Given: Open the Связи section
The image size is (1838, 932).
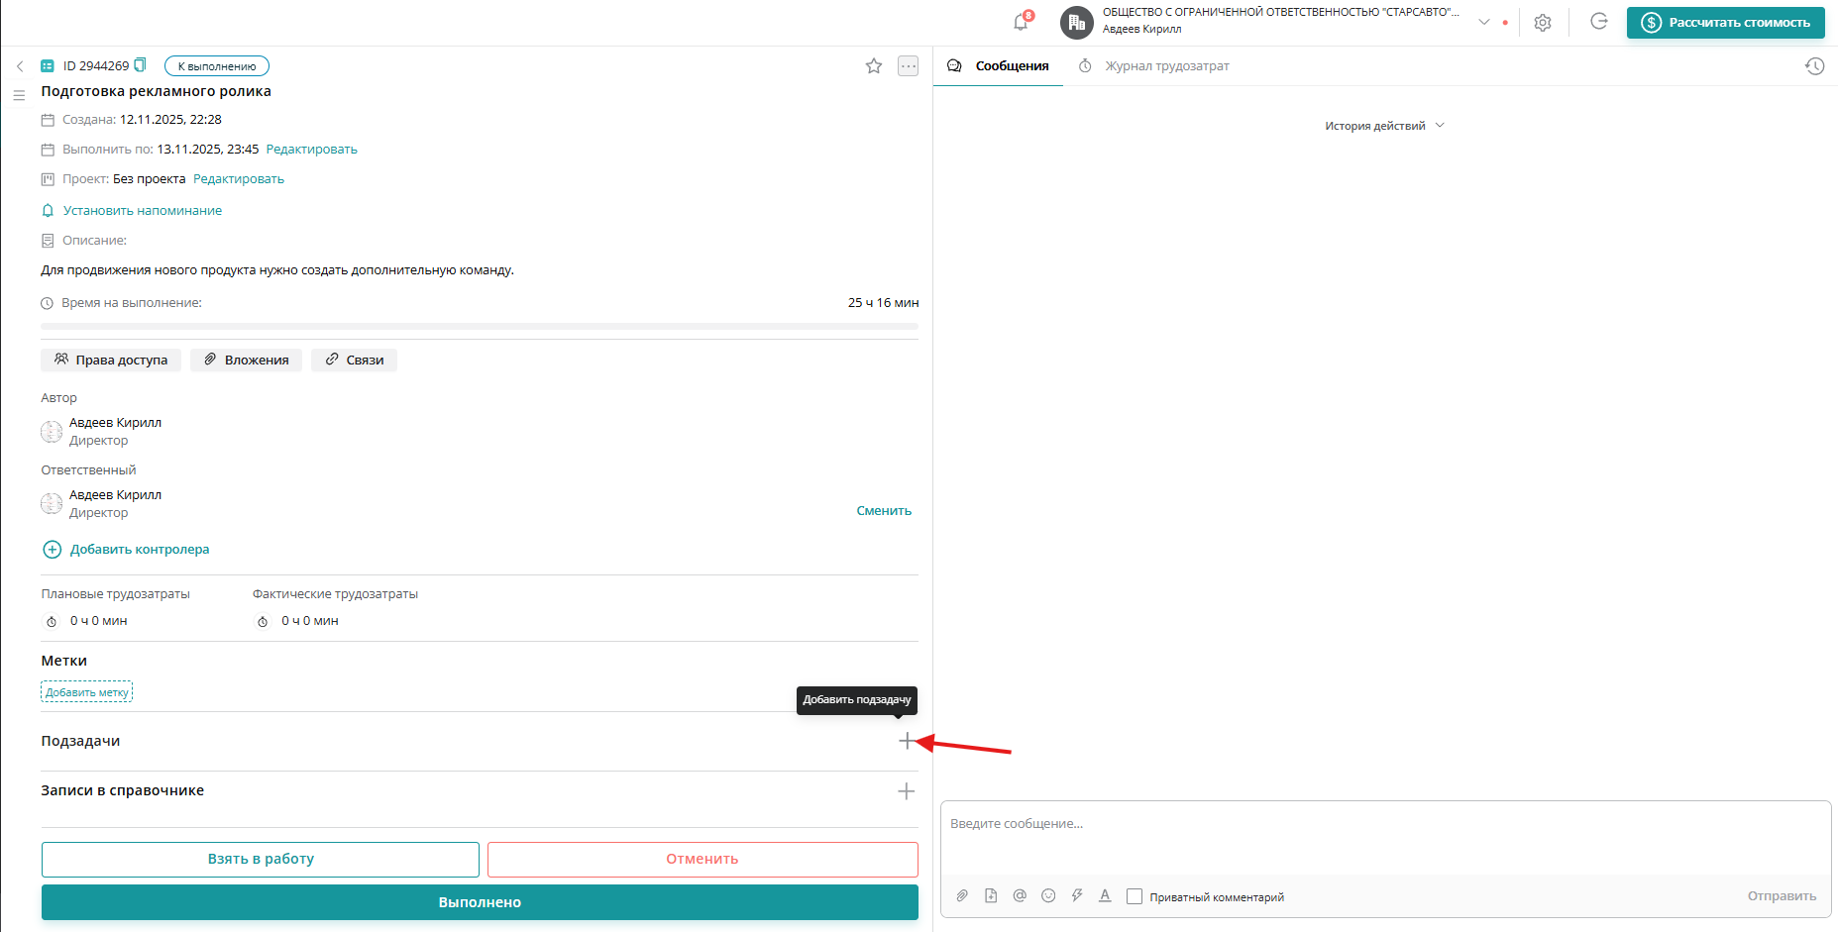Looking at the screenshot, I should pyautogui.click(x=355, y=360).
